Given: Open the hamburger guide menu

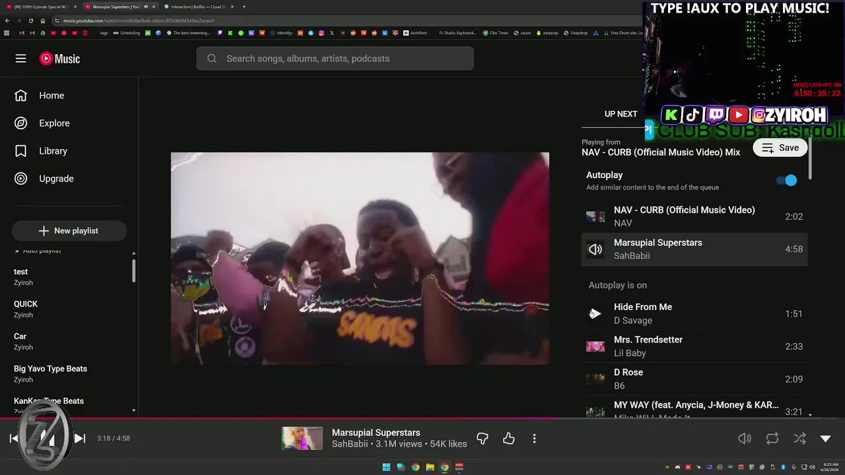Looking at the screenshot, I should coord(20,59).
